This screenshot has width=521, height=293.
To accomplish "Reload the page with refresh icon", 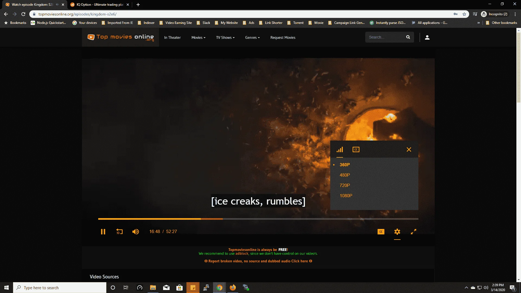I will [23, 14].
